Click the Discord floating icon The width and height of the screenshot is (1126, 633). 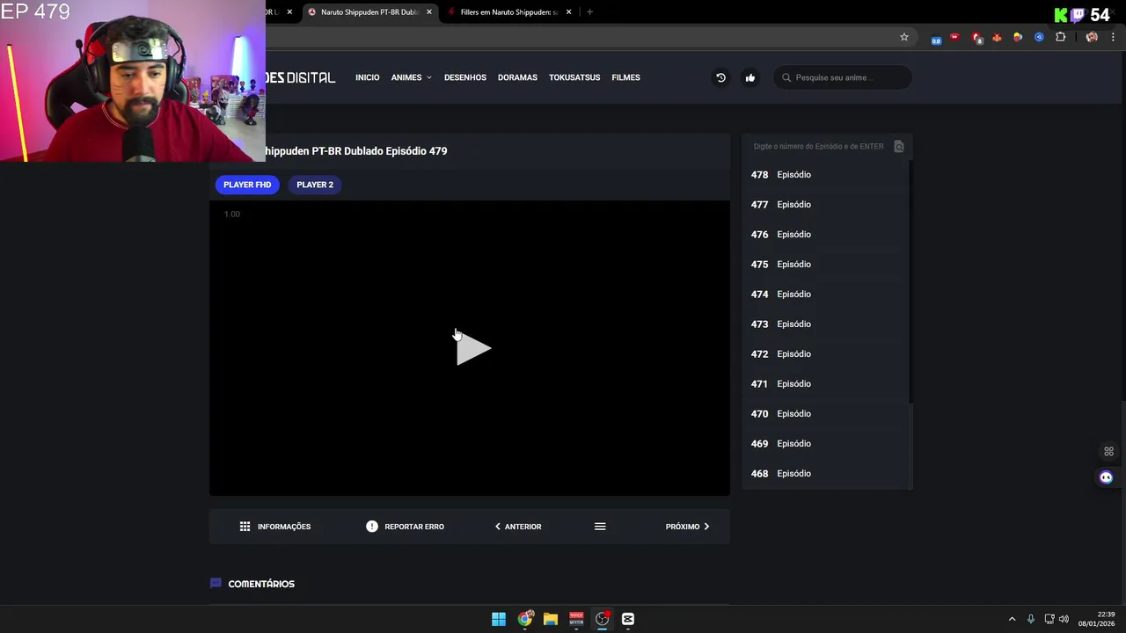(1107, 477)
